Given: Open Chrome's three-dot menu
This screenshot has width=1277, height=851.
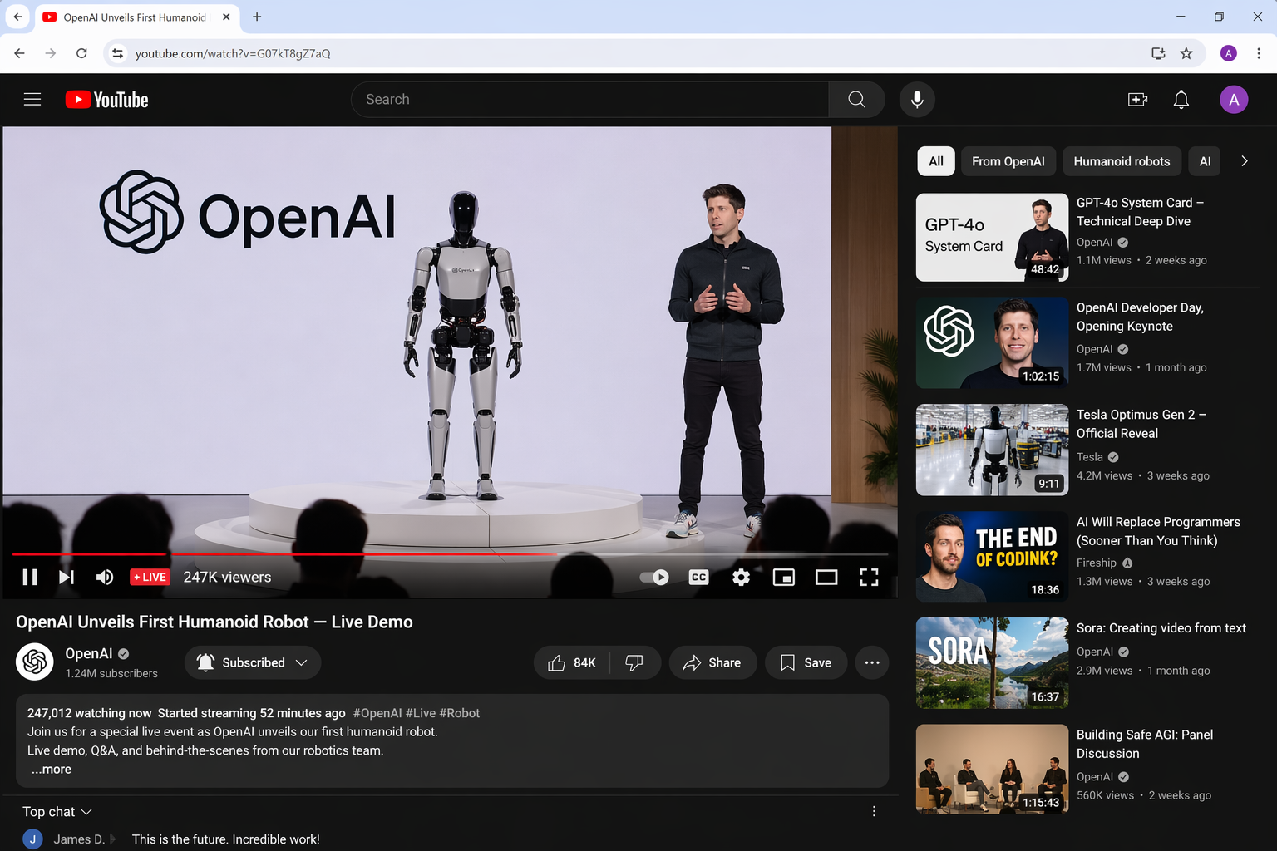Looking at the screenshot, I should pos(1259,53).
